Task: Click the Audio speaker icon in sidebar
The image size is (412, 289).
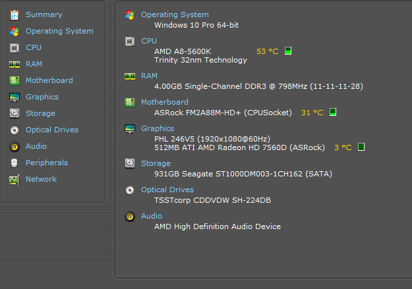Action: (14, 146)
